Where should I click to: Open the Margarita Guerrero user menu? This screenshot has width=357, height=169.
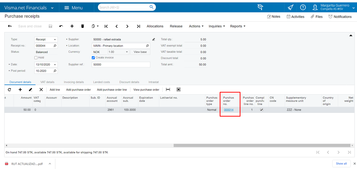(x=333, y=7)
